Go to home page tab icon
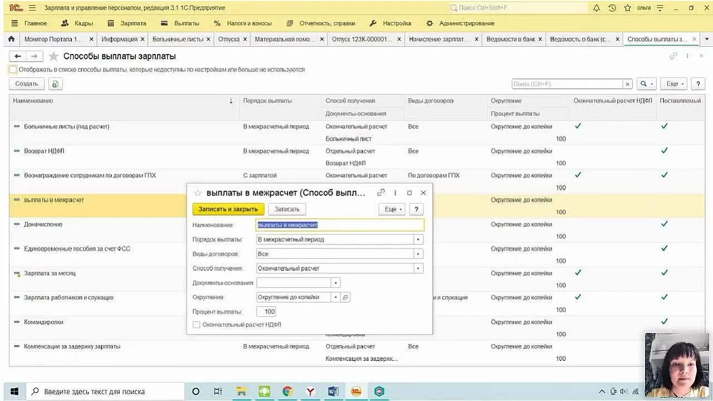The height and width of the screenshot is (401, 713). (11, 39)
